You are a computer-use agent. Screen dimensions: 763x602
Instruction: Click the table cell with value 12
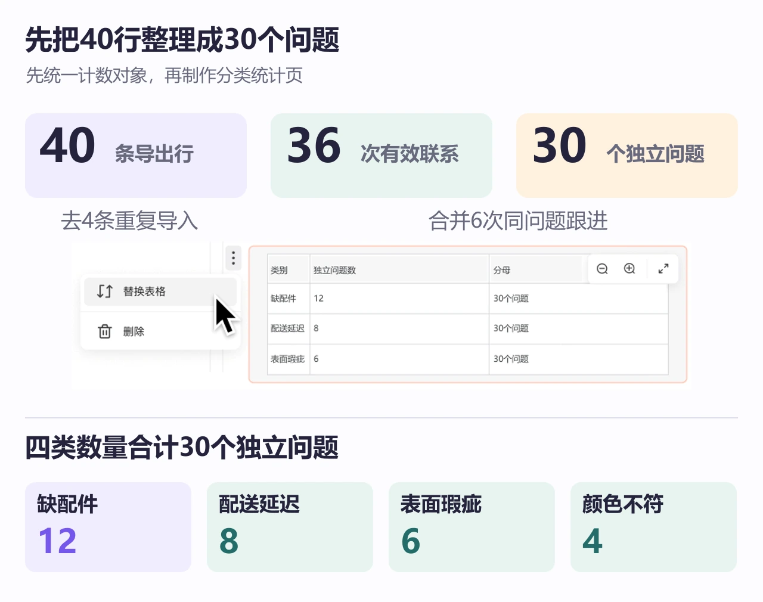(399, 299)
